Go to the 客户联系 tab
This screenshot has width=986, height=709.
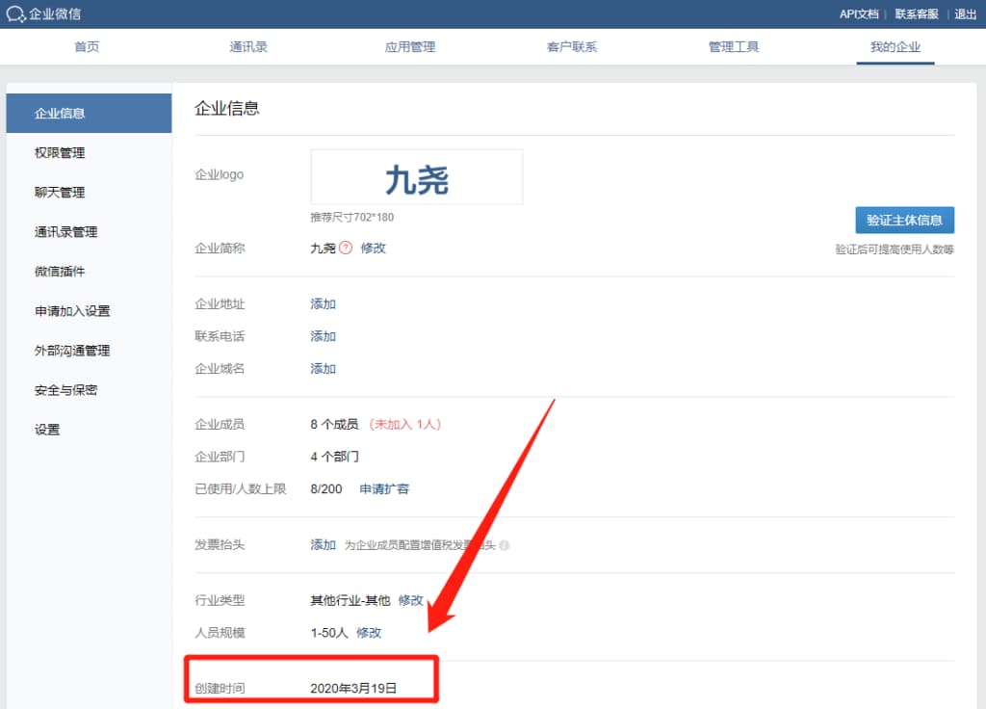pyautogui.click(x=571, y=45)
